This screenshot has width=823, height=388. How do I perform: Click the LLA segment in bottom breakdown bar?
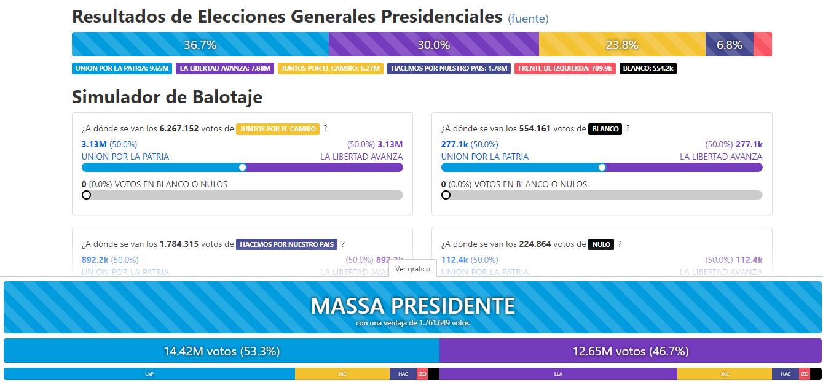coord(558,373)
